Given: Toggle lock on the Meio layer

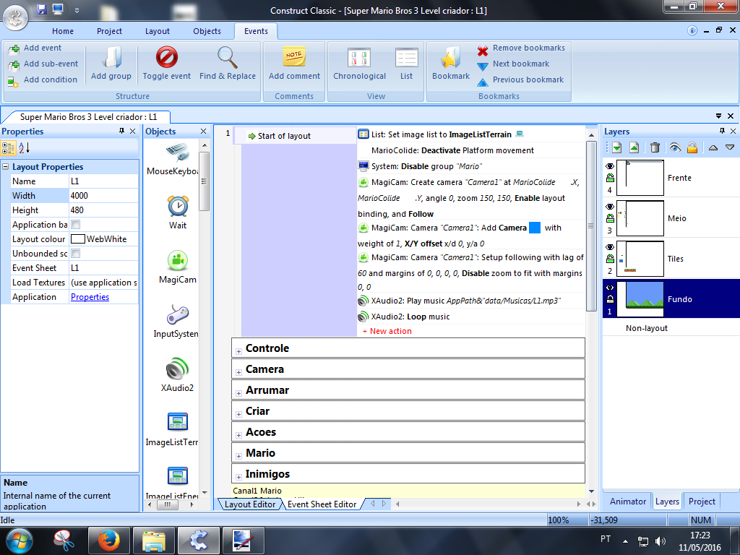Looking at the screenshot, I should [x=610, y=218].
